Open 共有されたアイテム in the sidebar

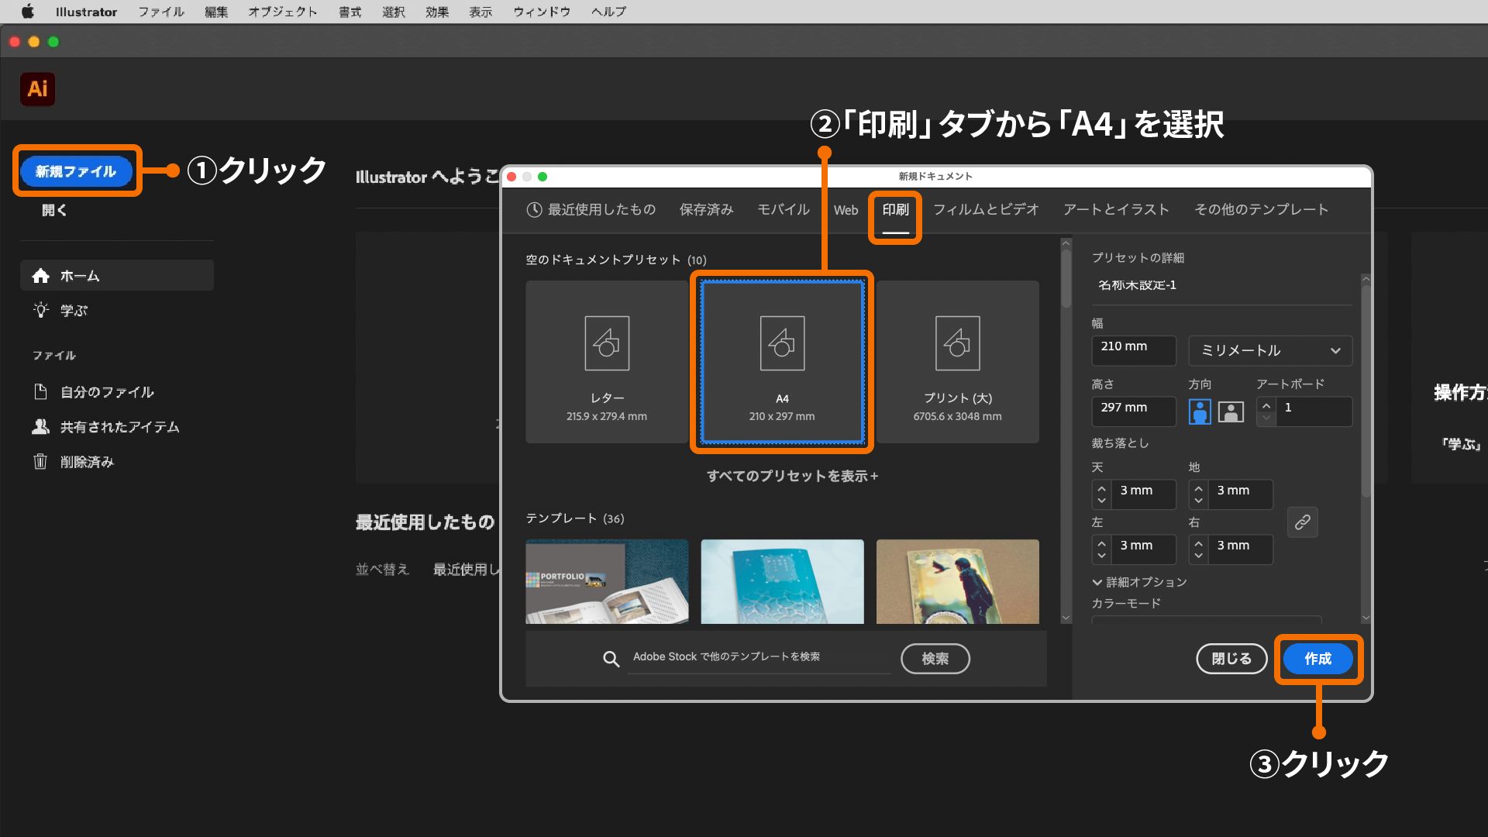[119, 427]
